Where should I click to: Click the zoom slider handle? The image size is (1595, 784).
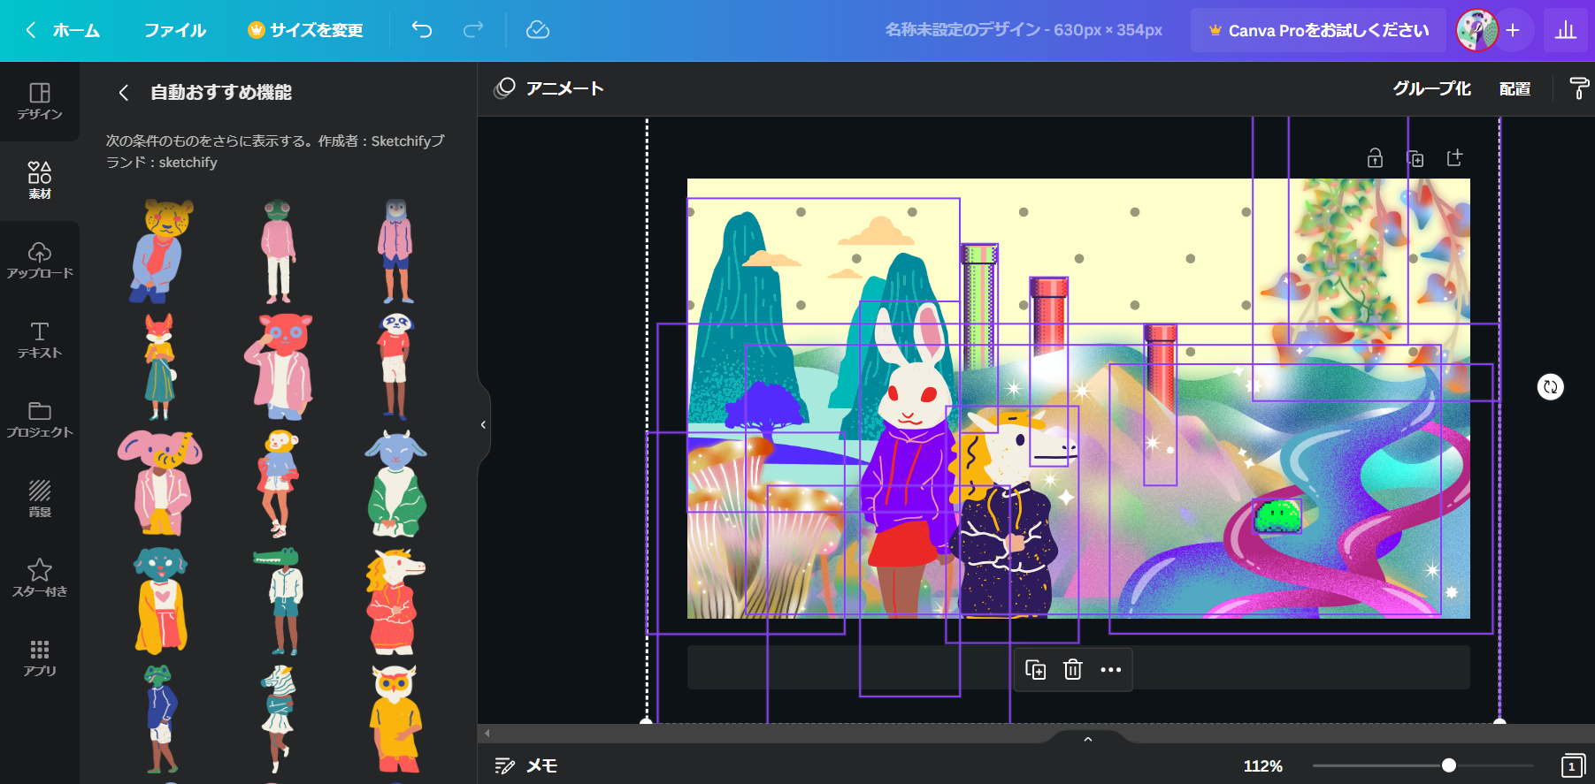click(1448, 765)
